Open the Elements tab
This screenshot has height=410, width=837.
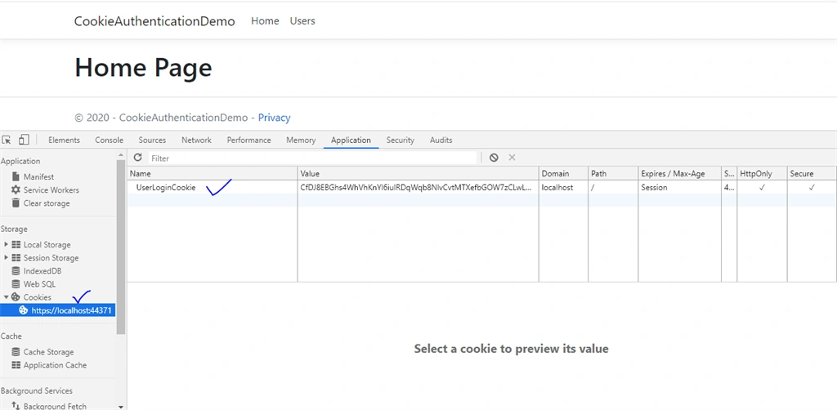pos(64,140)
